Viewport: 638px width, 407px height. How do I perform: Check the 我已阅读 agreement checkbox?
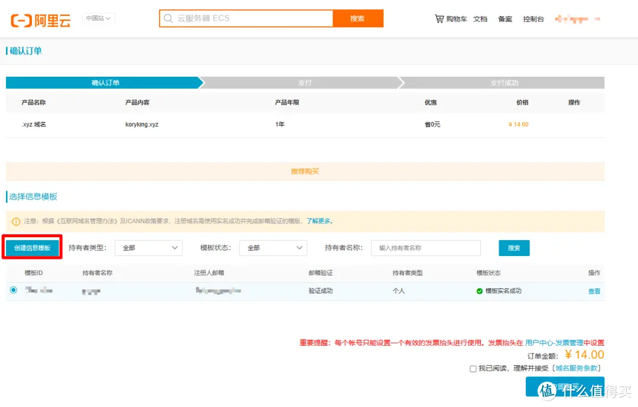point(473,369)
